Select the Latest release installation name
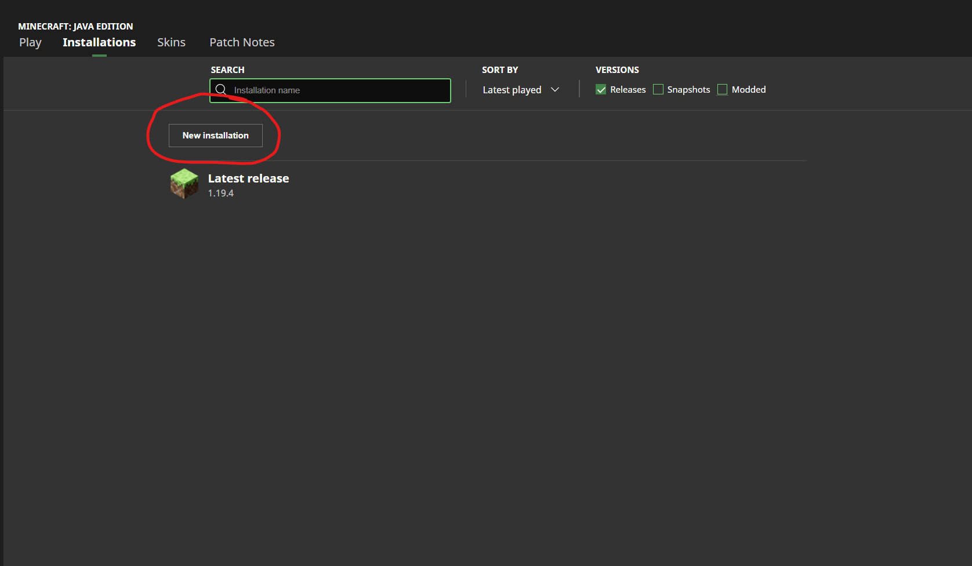 [x=248, y=178]
